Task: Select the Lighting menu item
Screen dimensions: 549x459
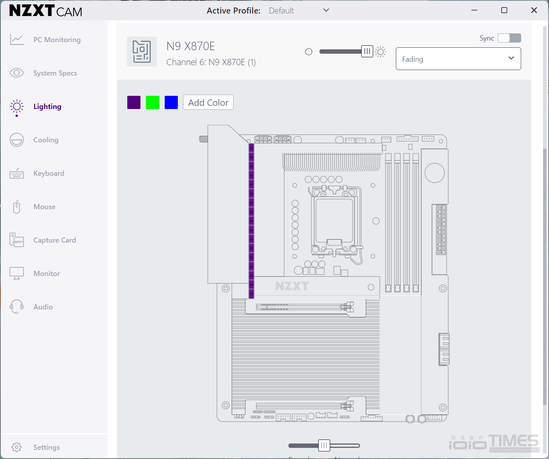Action: [x=47, y=107]
